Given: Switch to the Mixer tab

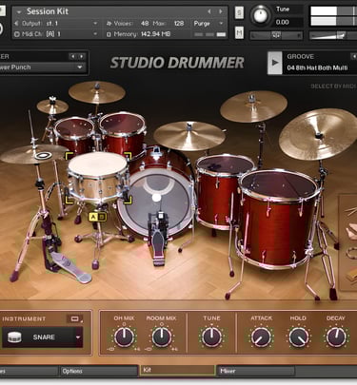Looking at the screenshot, I should [x=256, y=371].
